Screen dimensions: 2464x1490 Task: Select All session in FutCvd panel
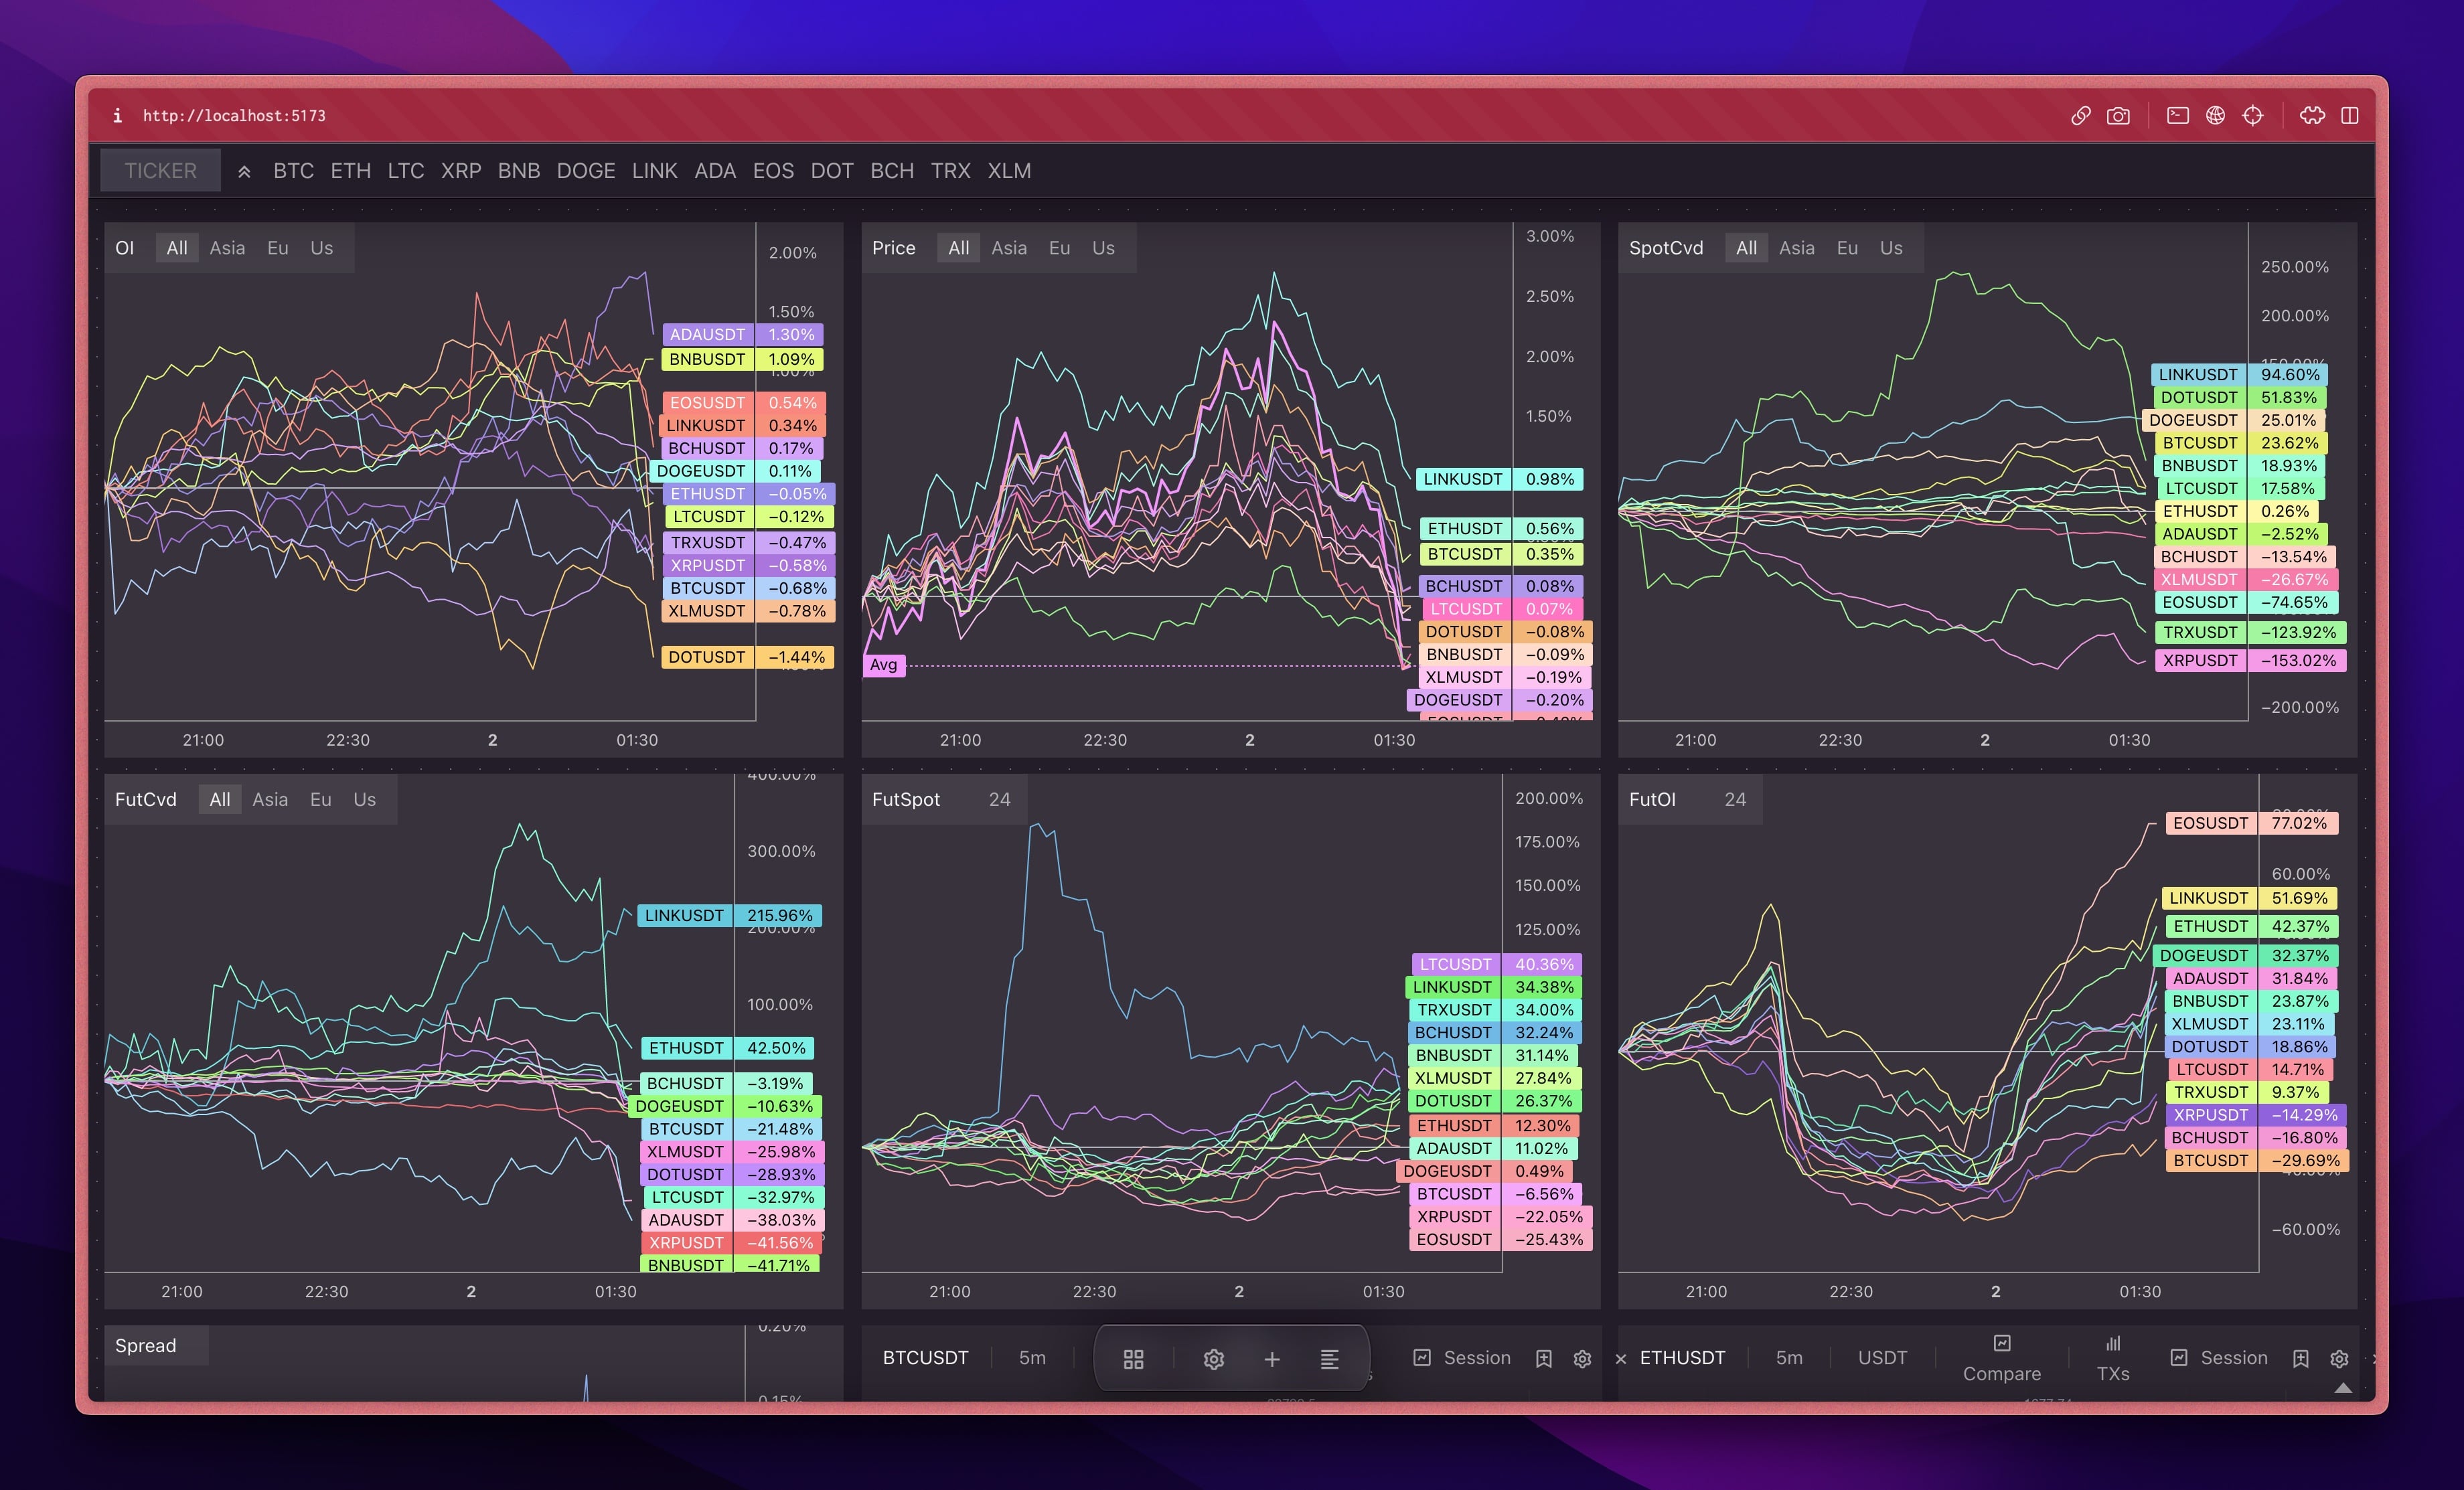point(220,799)
